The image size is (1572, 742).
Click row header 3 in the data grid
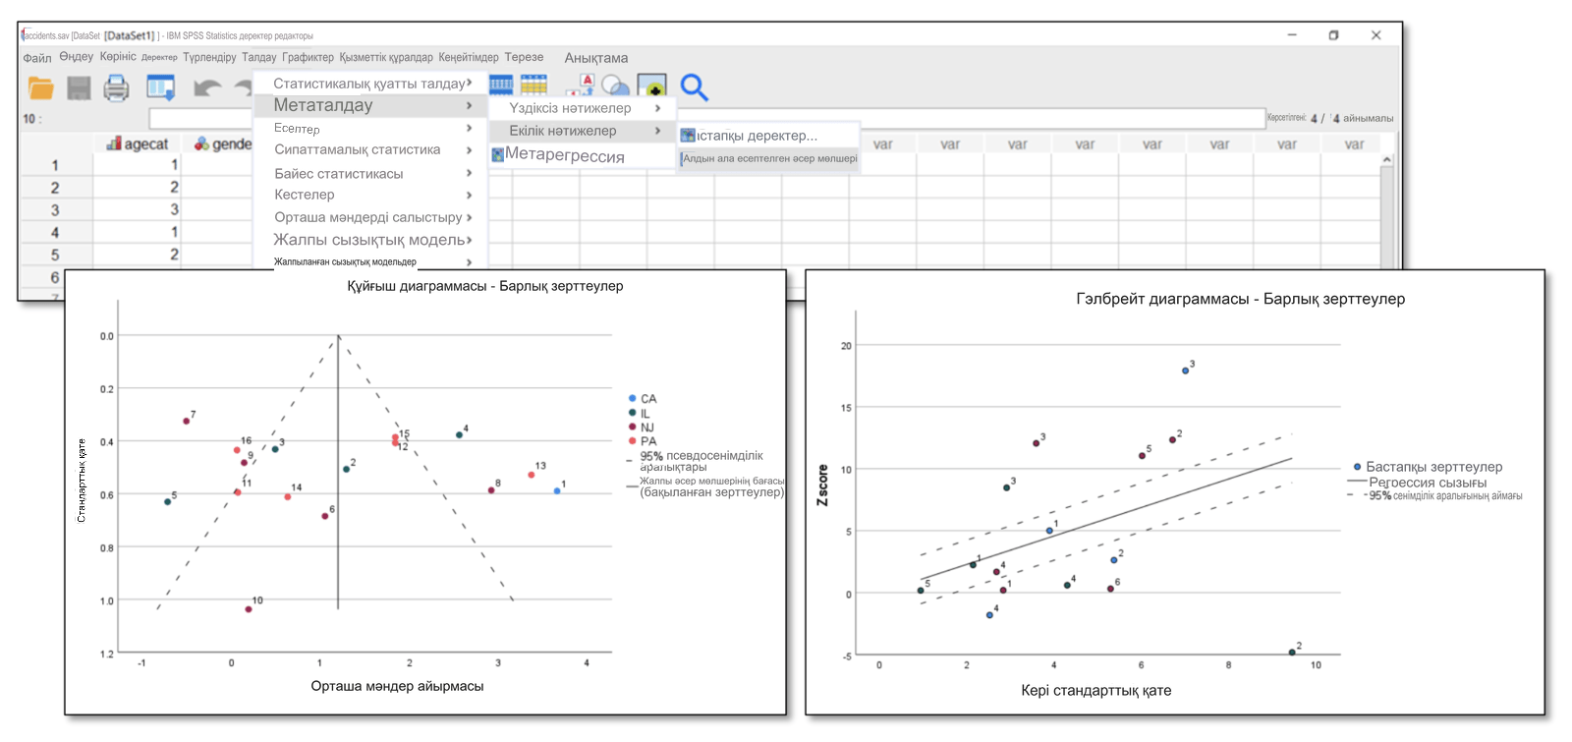coord(55,210)
